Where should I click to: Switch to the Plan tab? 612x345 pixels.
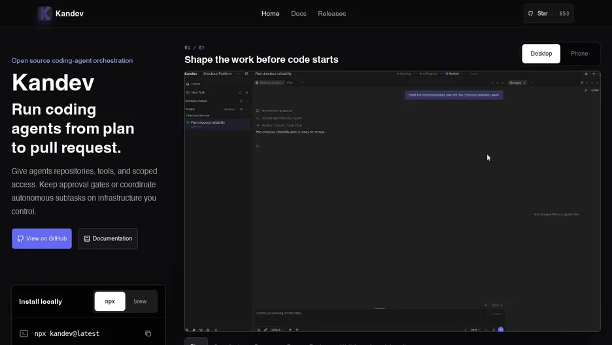point(290,83)
